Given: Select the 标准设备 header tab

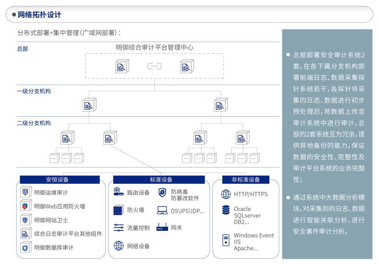Looking at the screenshot, I should pyautogui.click(x=159, y=180).
